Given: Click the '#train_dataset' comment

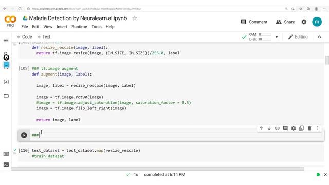Looking at the screenshot, I should [x=48, y=156].
